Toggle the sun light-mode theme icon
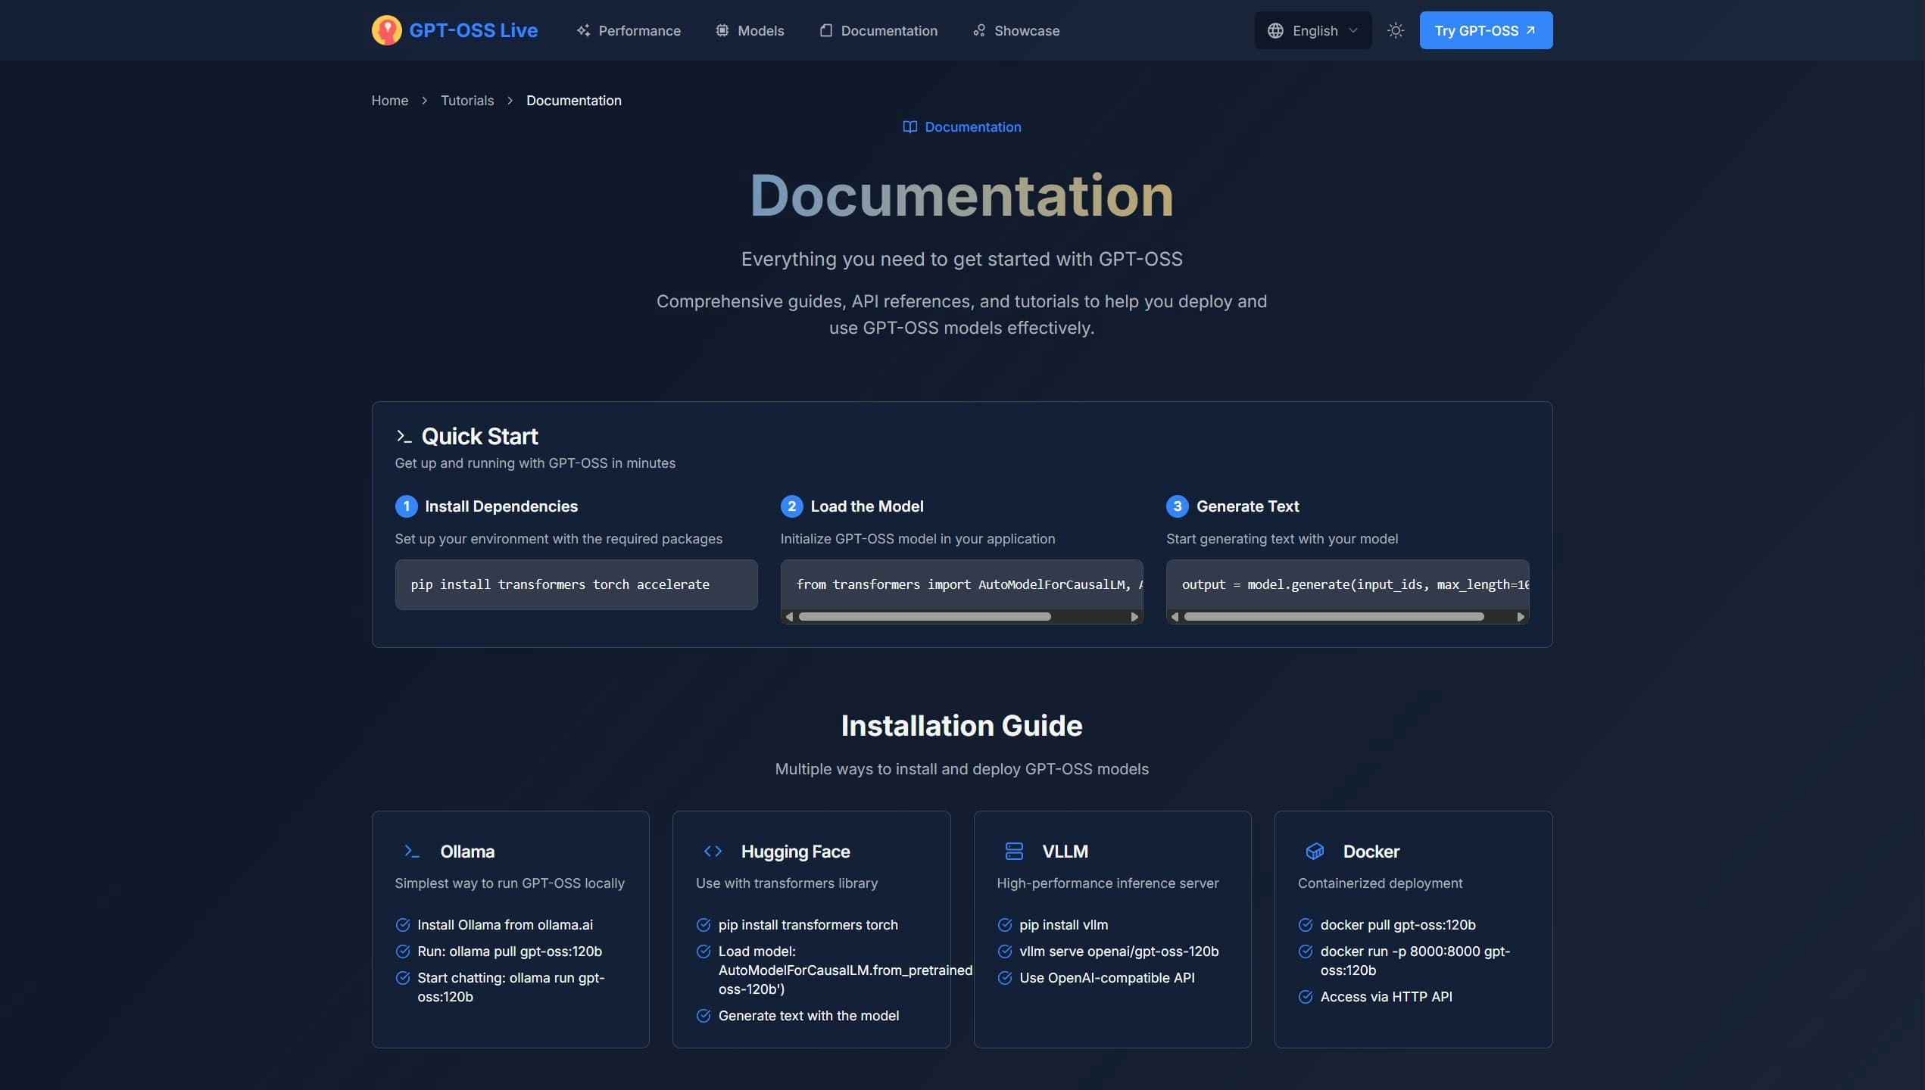The height and width of the screenshot is (1090, 1925). (x=1396, y=30)
